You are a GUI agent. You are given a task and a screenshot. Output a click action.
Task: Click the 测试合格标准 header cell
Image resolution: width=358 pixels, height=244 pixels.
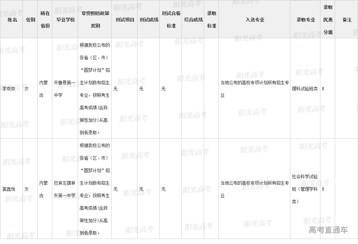(x=171, y=20)
